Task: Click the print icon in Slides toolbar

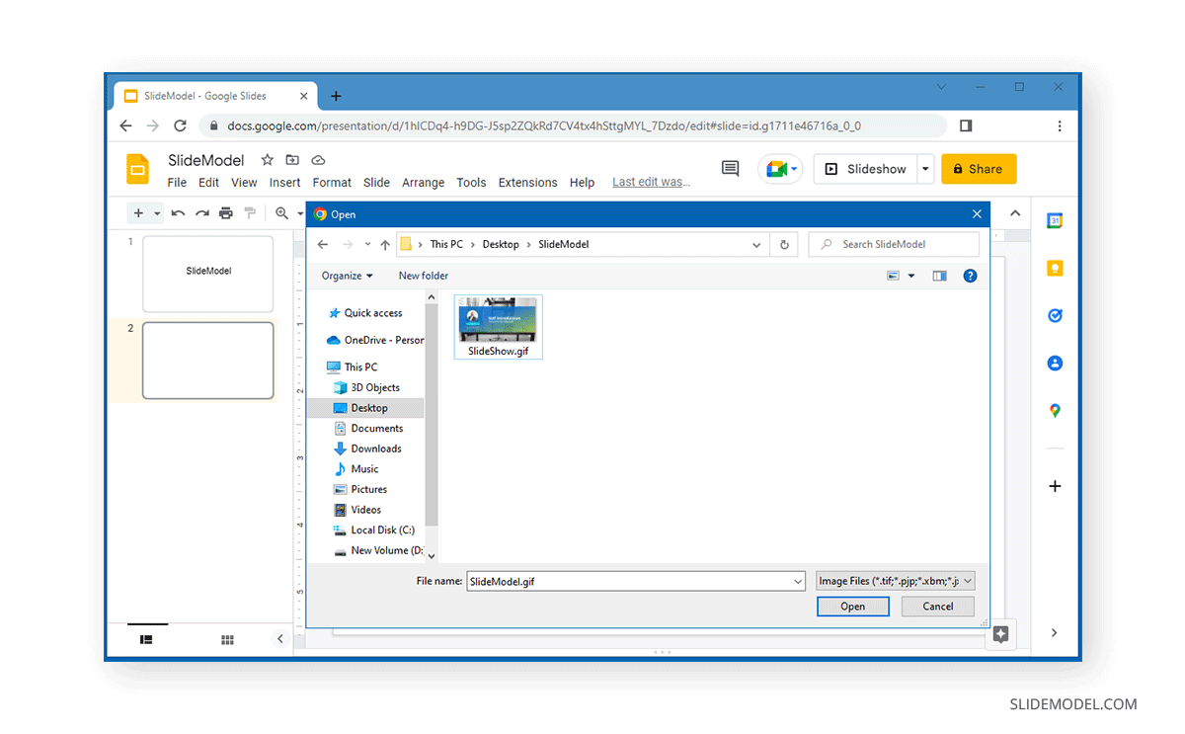Action: tap(226, 212)
